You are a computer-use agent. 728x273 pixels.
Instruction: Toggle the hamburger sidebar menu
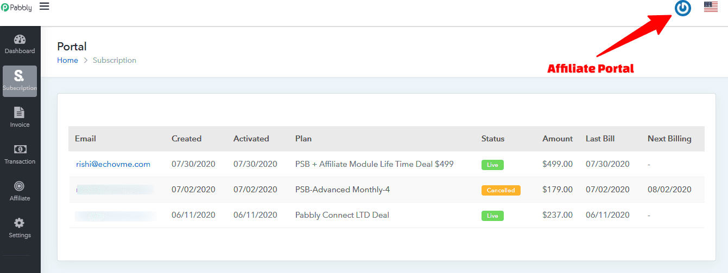pos(45,6)
